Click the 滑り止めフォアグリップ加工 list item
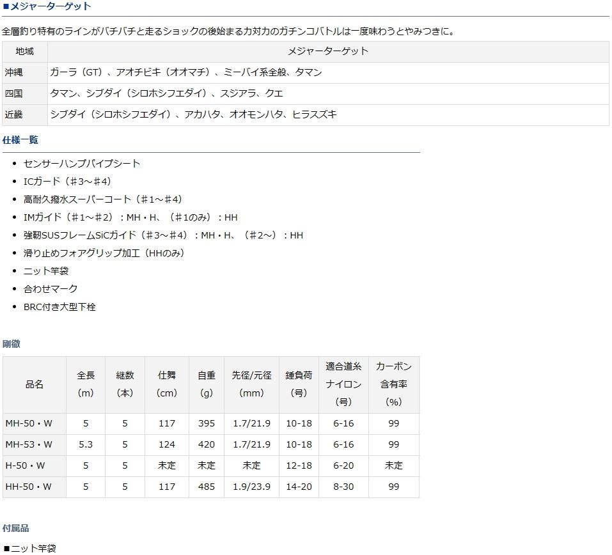Screen dimensions: 612x555 tap(104, 253)
